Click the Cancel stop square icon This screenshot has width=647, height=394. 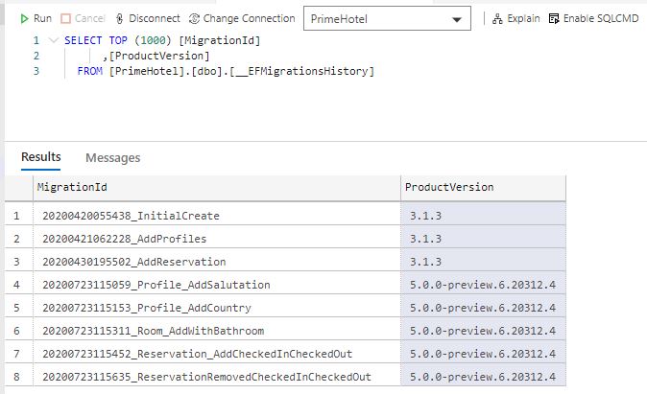coord(65,18)
